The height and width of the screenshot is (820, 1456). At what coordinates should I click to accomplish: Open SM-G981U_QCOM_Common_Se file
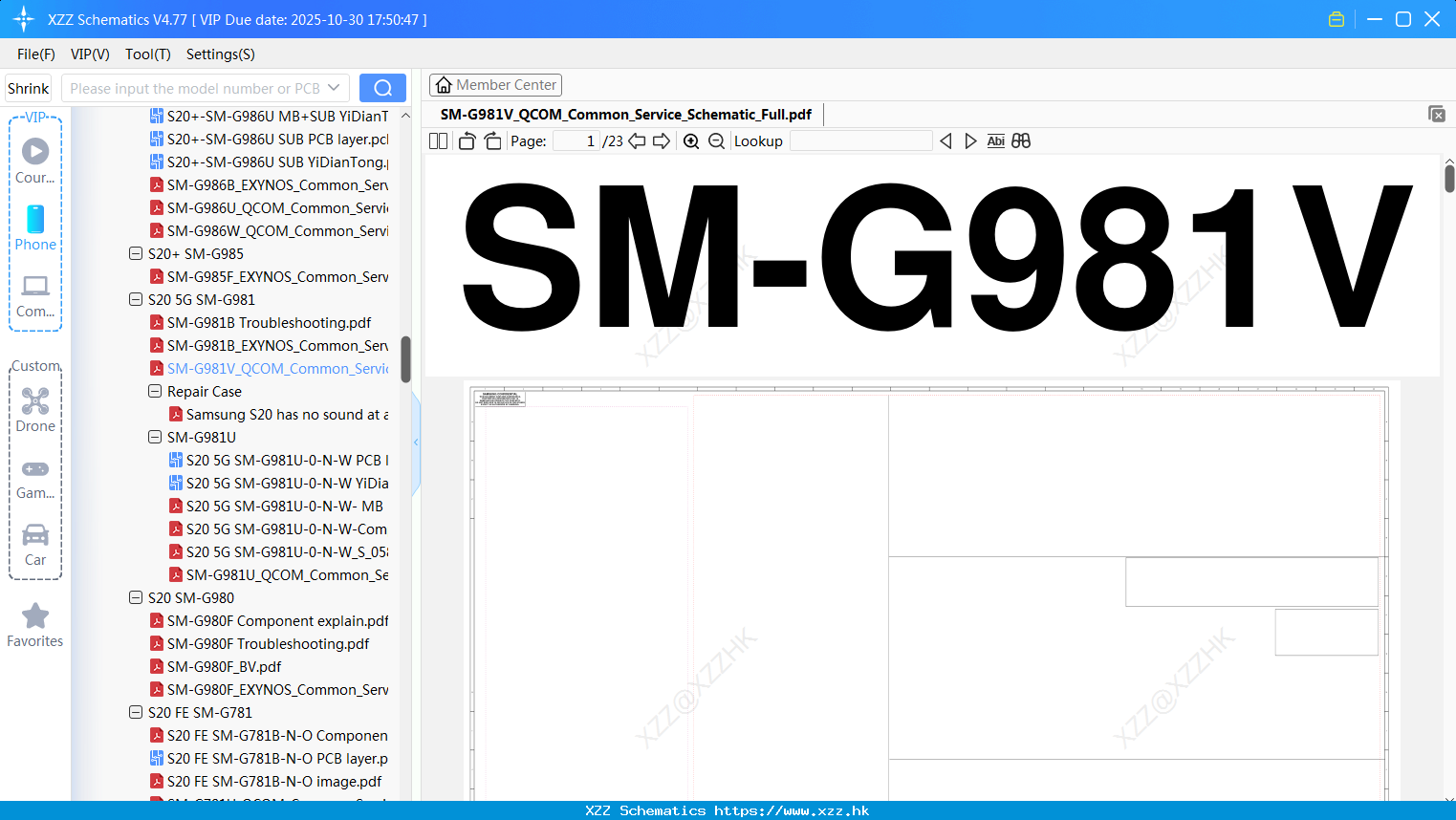click(278, 574)
